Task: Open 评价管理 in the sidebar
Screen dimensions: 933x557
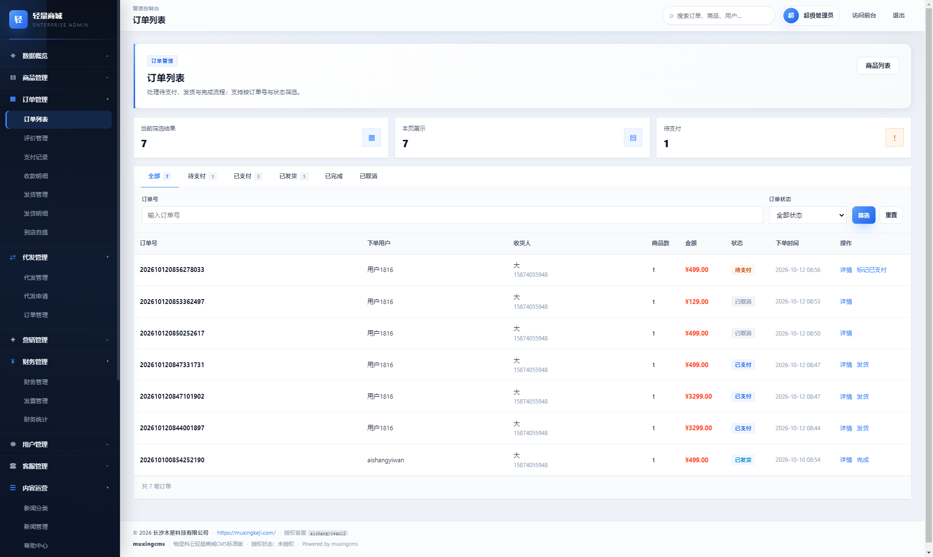Action: (36, 138)
